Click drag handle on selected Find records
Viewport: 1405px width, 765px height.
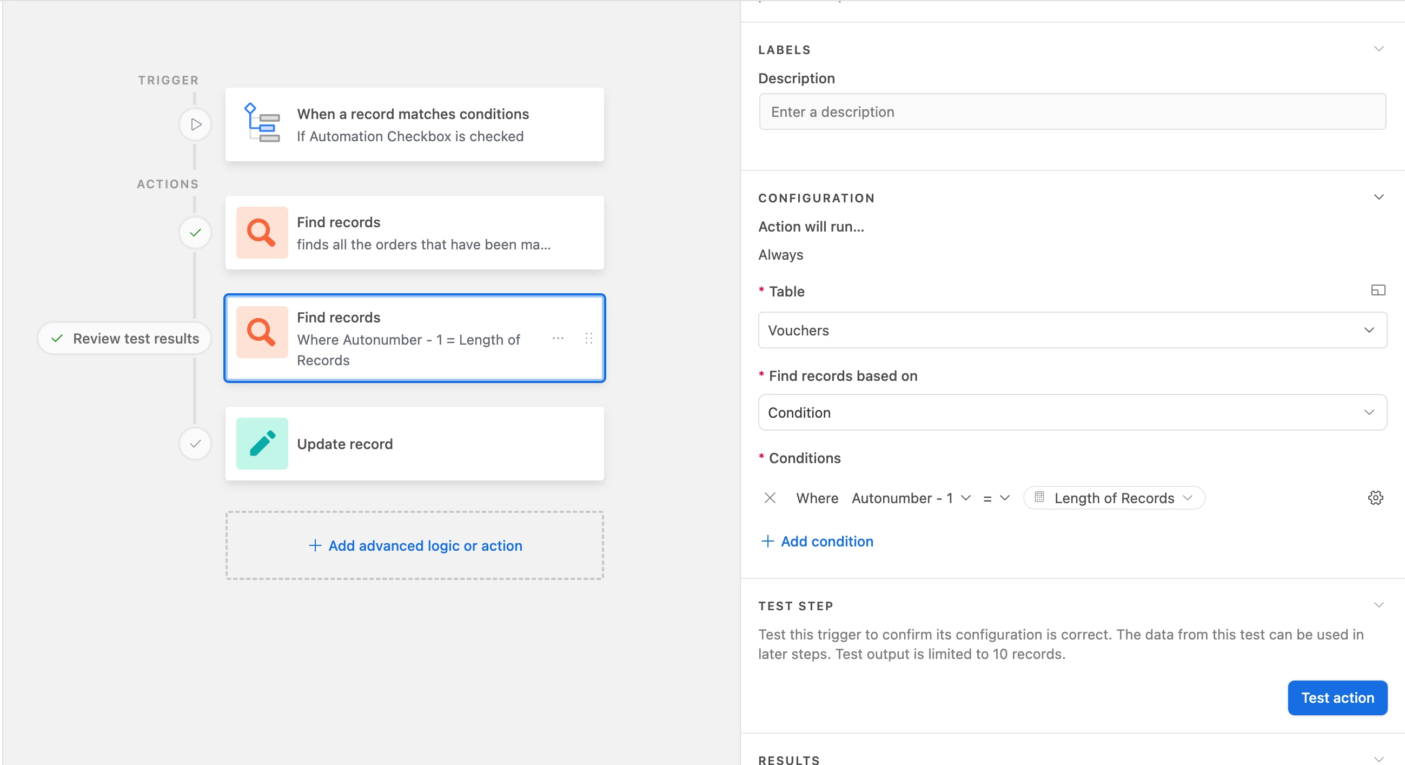pyautogui.click(x=588, y=338)
